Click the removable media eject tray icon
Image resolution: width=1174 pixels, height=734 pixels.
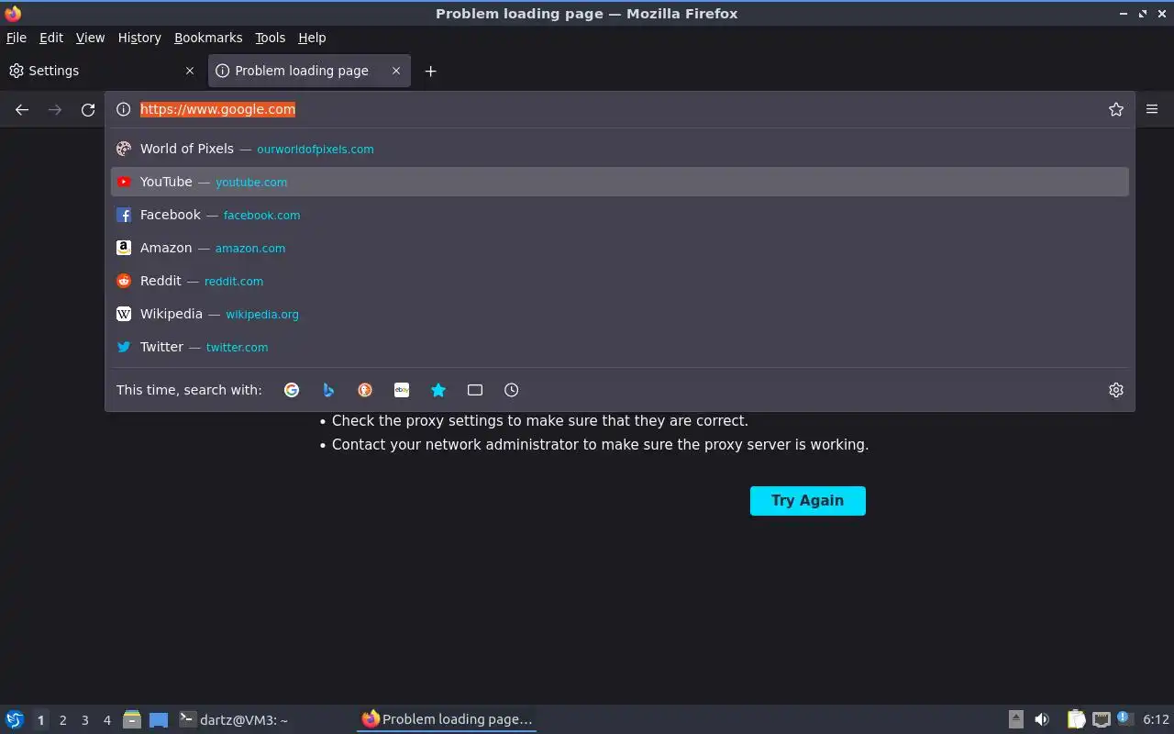click(1016, 719)
